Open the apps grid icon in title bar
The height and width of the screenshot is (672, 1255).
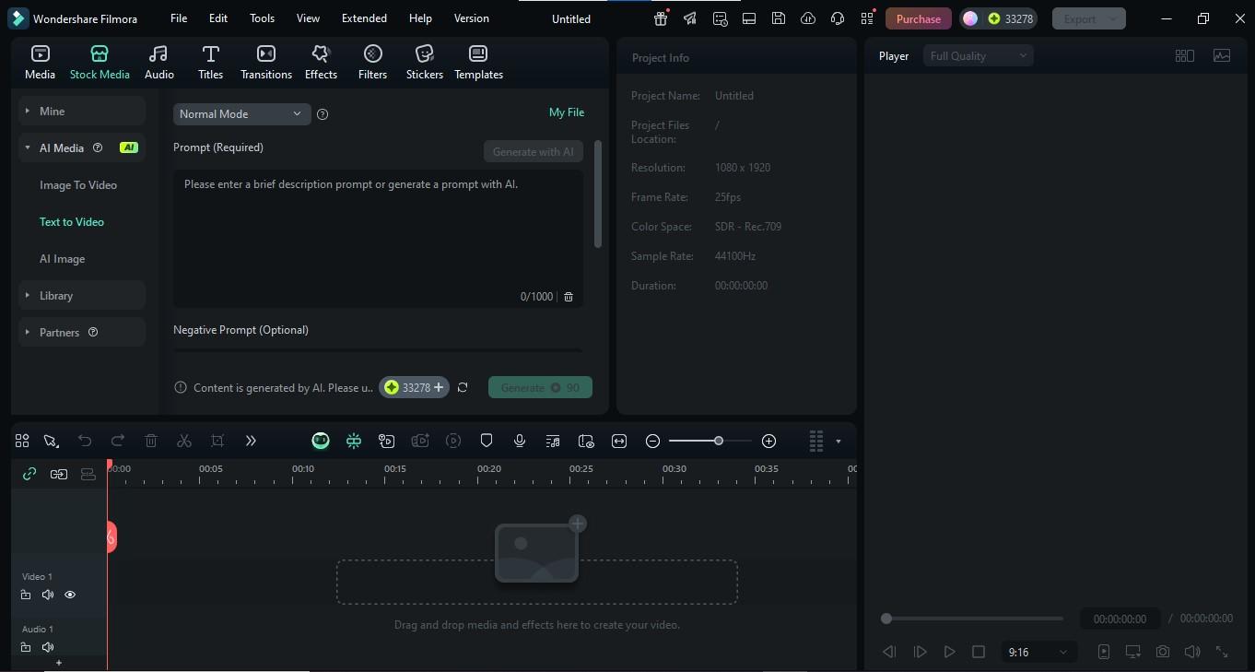867,18
